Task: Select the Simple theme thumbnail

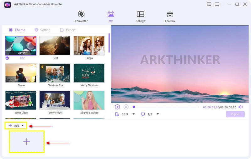Action: tap(21, 73)
